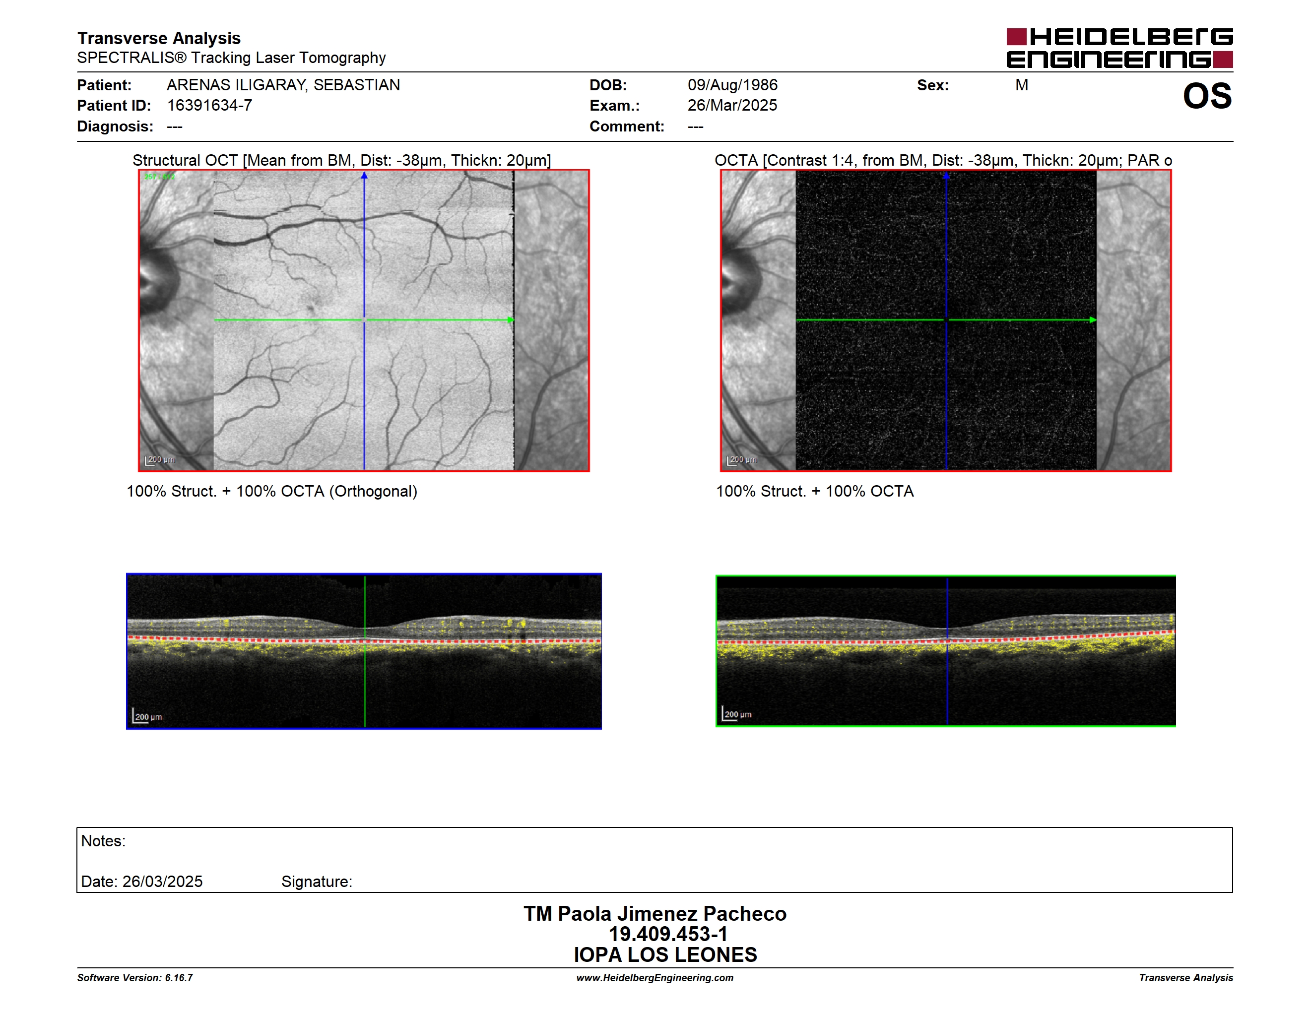This screenshot has width=1310, height=1012.
Task: Click the Heidelberg Engineering logo
Action: click(x=1119, y=48)
